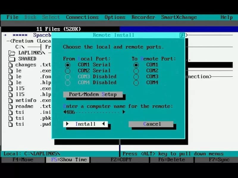
Task: Open Port/Modem Setup
Action: pos(93,94)
